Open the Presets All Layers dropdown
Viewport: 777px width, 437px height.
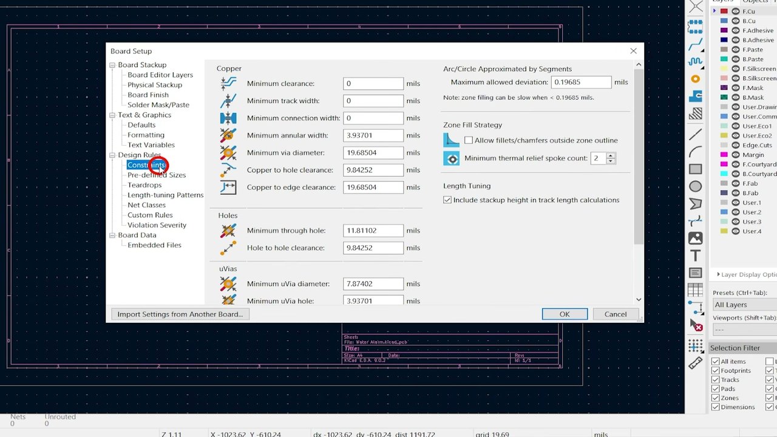click(x=745, y=305)
